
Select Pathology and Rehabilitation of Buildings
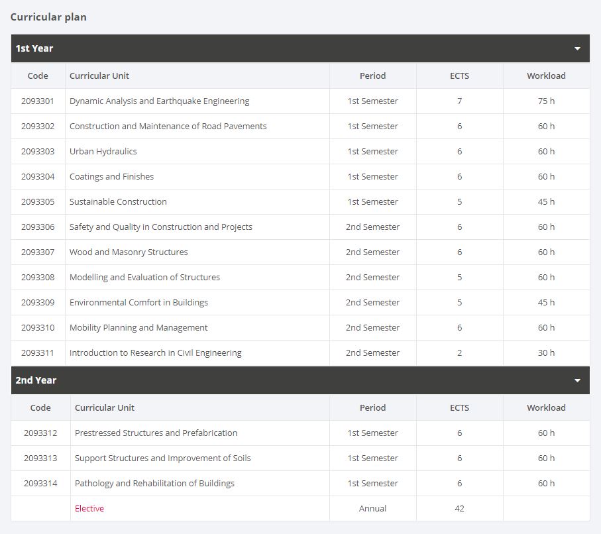click(x=154, y=484)
